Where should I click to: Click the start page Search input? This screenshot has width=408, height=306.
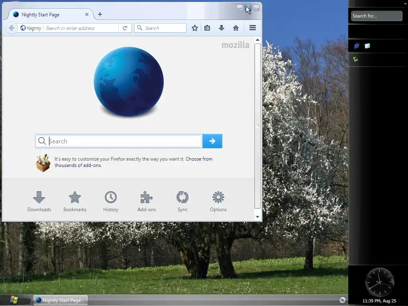tap(119, 141)
